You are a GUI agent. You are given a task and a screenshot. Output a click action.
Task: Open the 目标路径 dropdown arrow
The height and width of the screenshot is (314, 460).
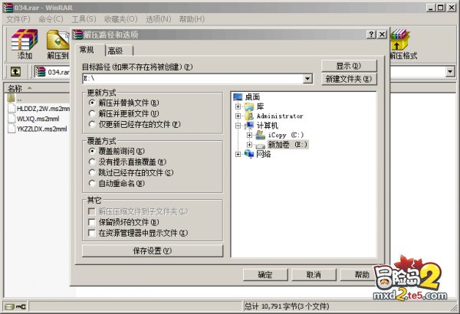(x=307, y=79)
